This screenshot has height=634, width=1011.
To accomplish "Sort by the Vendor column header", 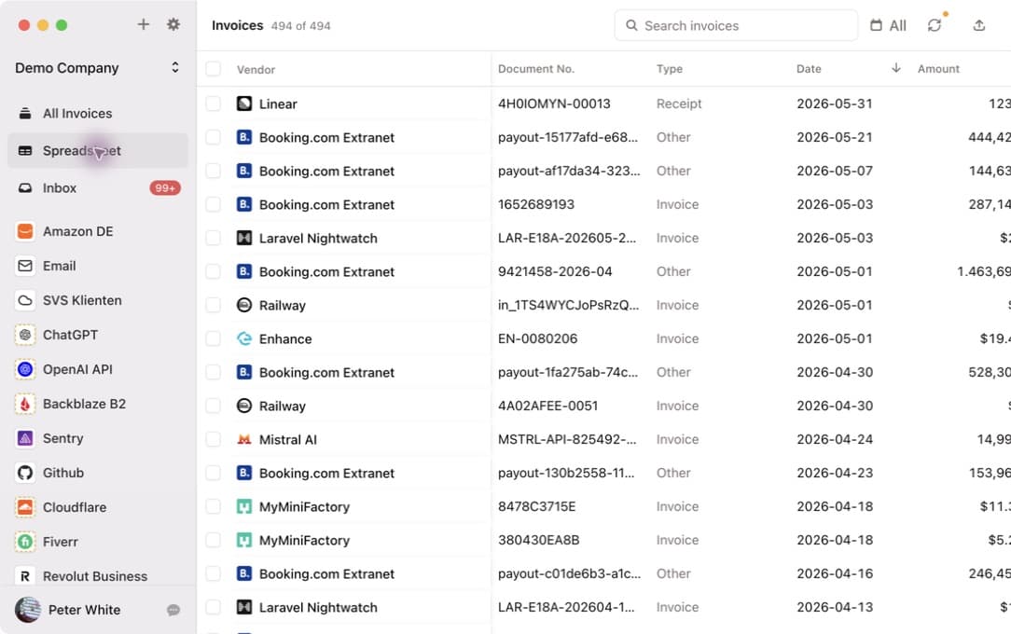I will click(x=256, y=70).
